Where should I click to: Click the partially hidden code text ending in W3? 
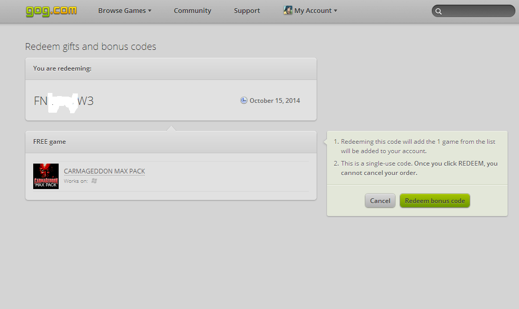(x=63, y=101)
